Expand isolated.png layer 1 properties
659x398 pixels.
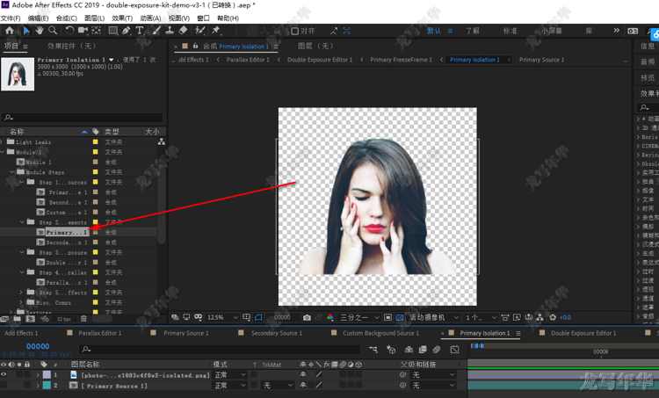[x=38, y=374]
